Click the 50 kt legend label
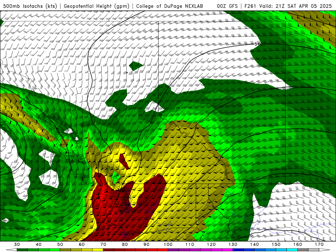Viewport: 336px width, 252px height. pyautogui.click(x=60, y=244)
